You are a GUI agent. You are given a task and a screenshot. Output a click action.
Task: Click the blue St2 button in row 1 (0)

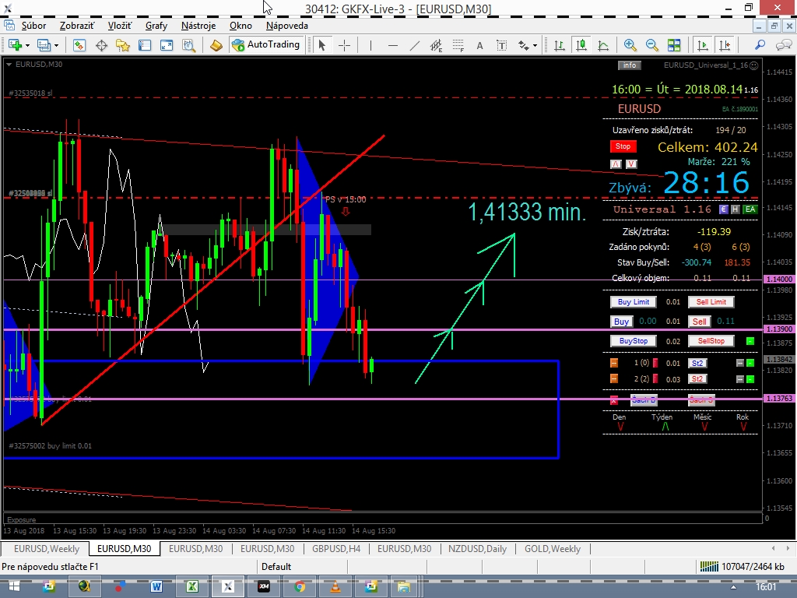(x=697, y=363)
